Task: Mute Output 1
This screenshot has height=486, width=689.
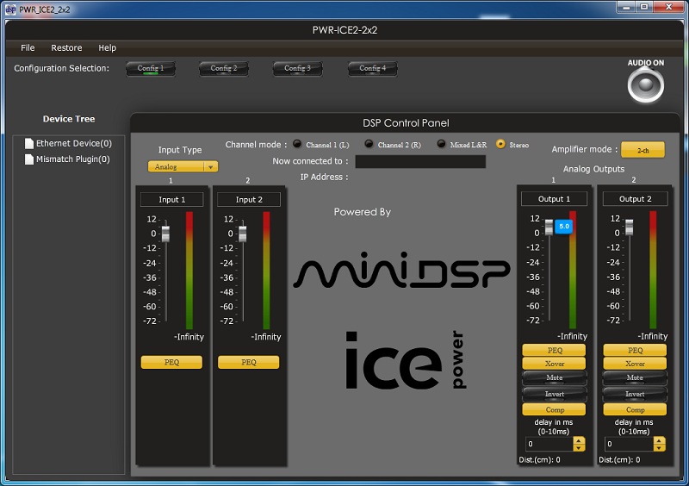Action: tap(554, 378)
